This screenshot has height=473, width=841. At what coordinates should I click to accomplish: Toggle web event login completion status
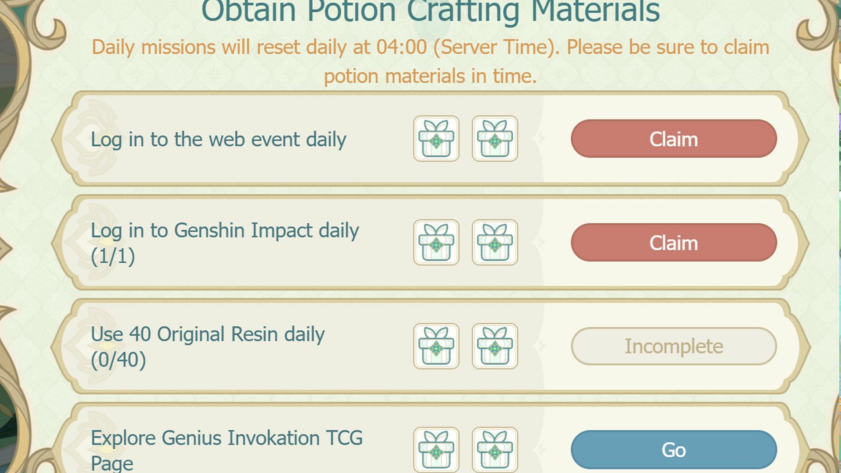(x=674, y=138)
